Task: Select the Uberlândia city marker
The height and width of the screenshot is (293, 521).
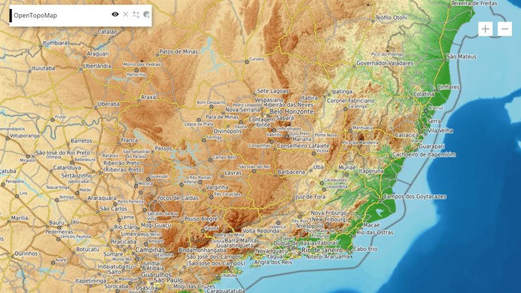Action: tap(80, 70)
